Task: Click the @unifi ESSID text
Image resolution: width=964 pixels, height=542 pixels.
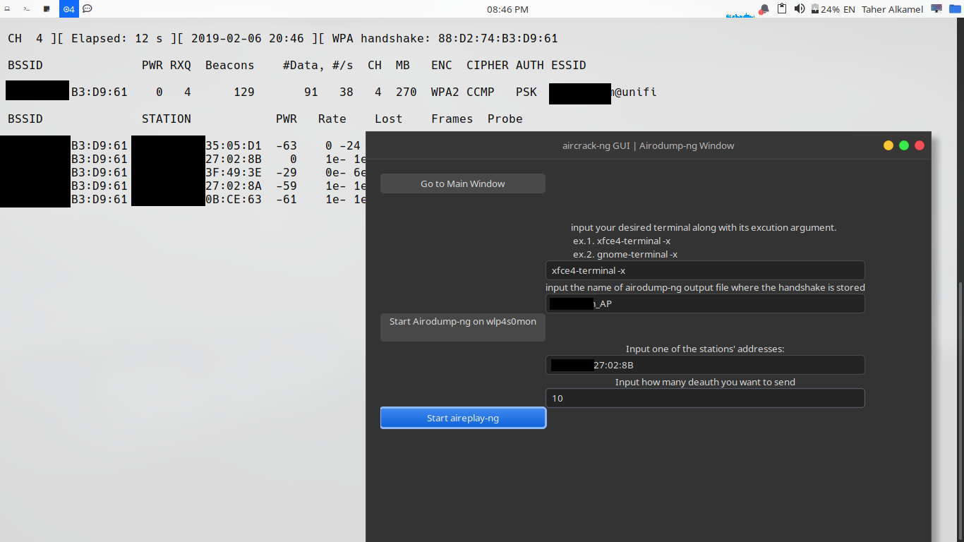Action: tap(635, 92)
